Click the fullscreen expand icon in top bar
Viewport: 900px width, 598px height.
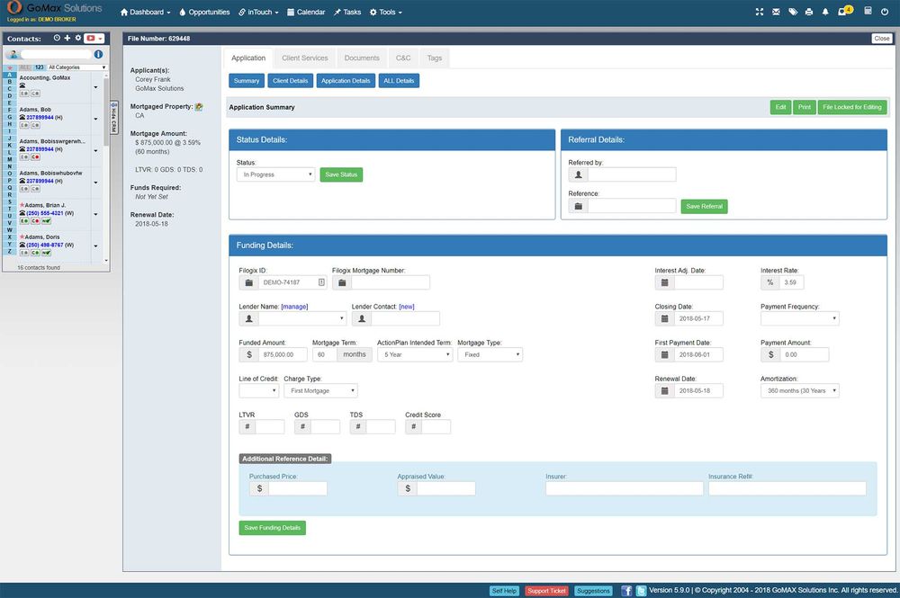pyautogui.click(x=760, y=12)
